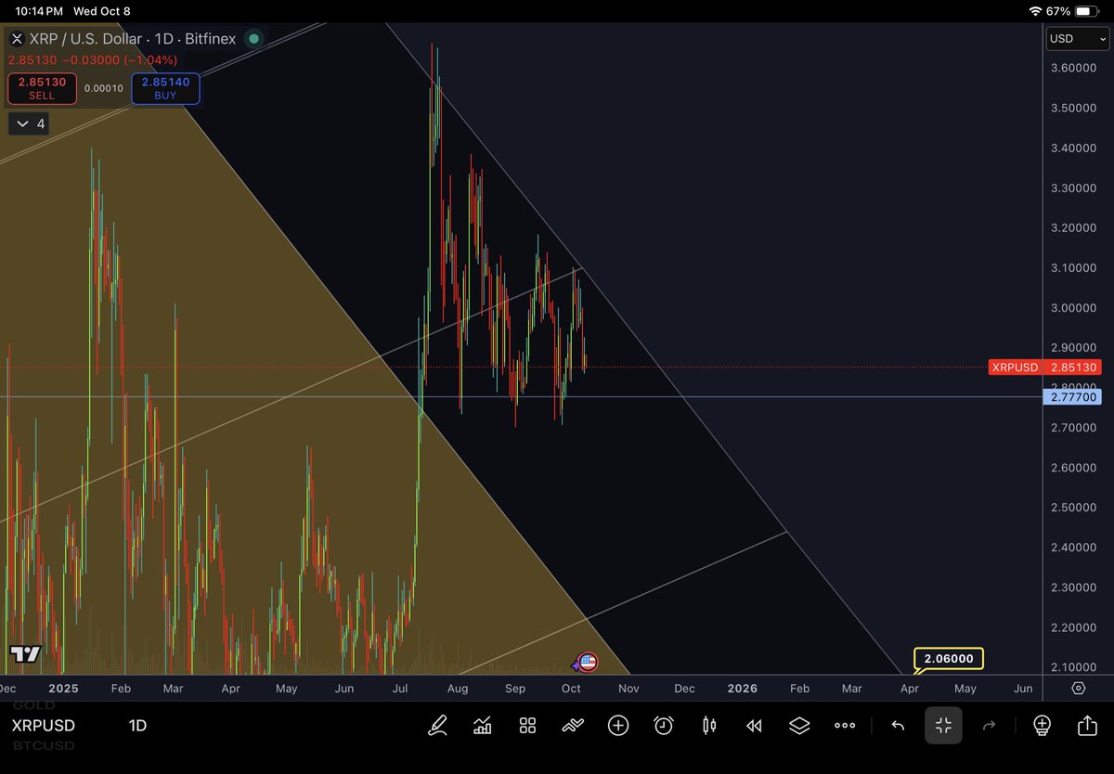The image size is (1114, 774).
Task: Create an alert with the alarm clock icon
Action: point(664,726)
